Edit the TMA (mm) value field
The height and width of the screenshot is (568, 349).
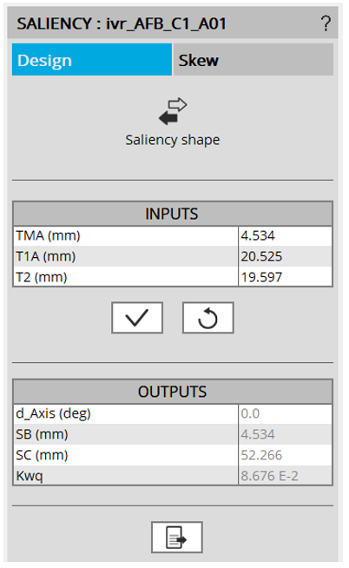coord(285,236)
